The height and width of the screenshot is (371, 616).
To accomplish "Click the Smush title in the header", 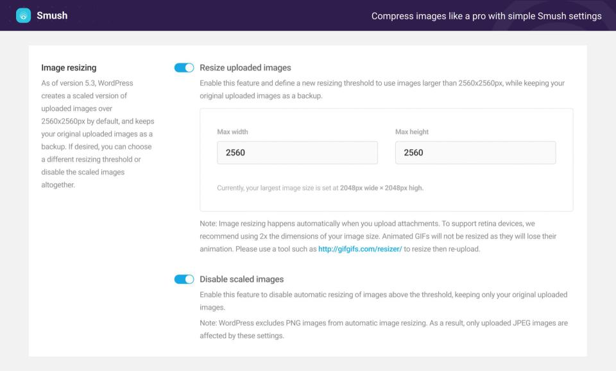I will [x=52, y=15].
